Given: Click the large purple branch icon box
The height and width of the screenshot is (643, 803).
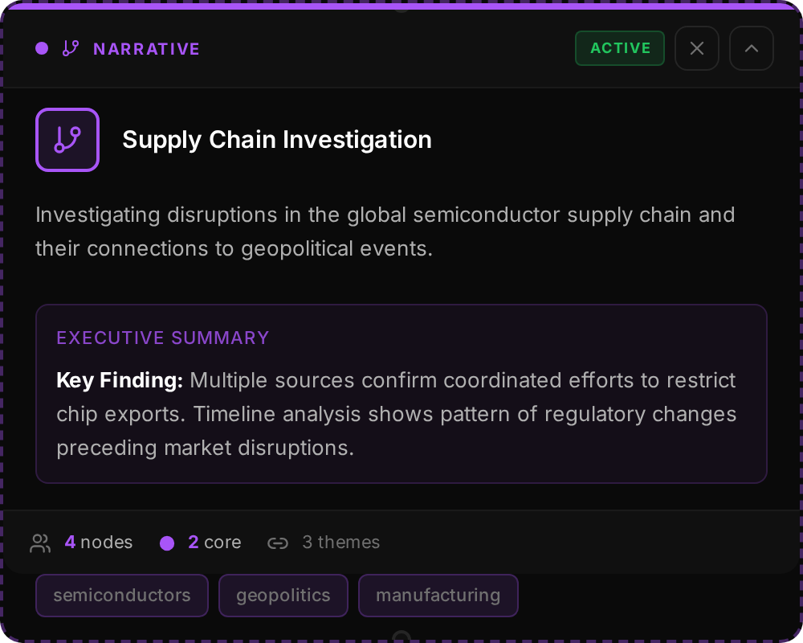Looking at the screenshot, I should click(67, 140).
